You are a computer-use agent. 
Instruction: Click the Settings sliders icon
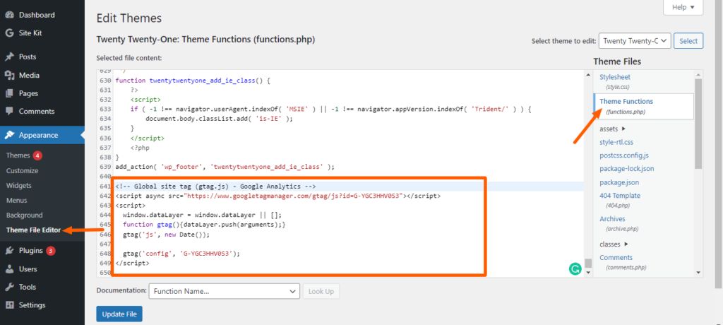point(9,305)
